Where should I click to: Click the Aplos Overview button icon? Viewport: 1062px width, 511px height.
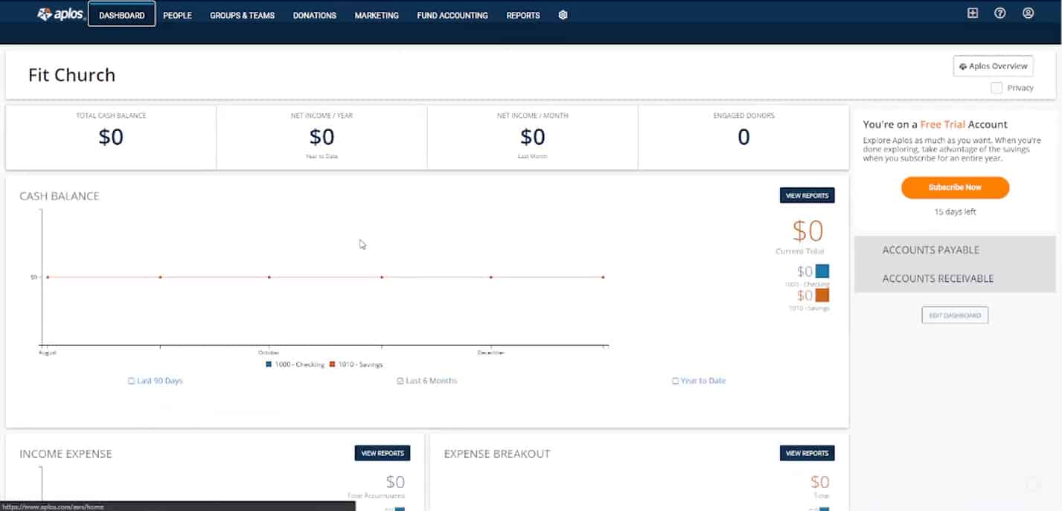(x=964, y=65)
